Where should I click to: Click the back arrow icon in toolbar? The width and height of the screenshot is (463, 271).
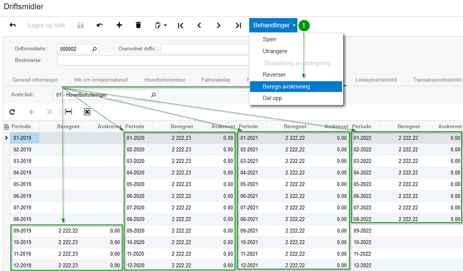[13, 25]
